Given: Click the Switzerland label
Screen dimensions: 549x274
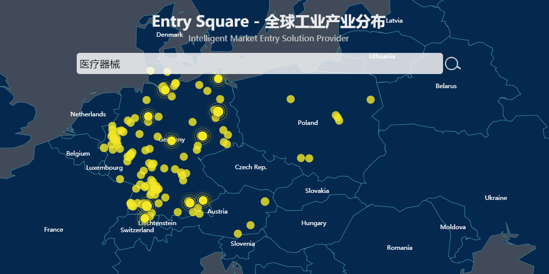Looking at the screenshot, I should [x=137, y=230].
